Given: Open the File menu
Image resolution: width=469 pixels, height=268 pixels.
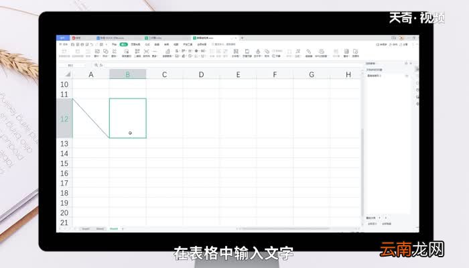Looking at the screenshot, I should click(x=64, y=44).
